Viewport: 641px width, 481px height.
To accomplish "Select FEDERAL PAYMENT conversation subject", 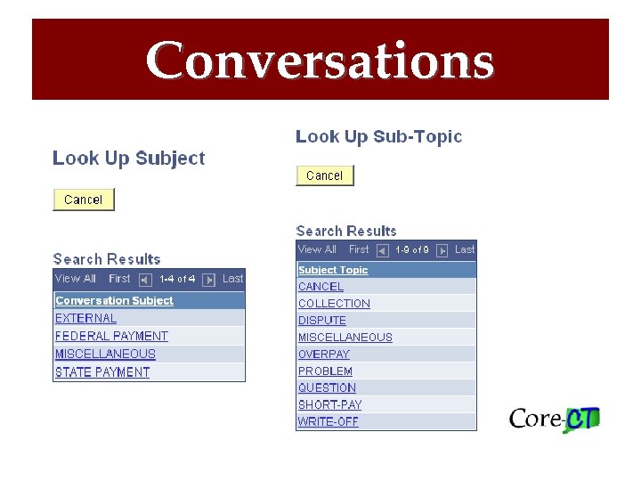I will [x=111, y=336].
